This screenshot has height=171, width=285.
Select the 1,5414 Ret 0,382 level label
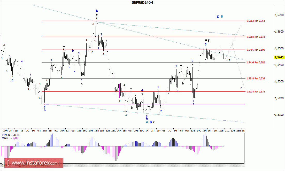coord(256,63)
